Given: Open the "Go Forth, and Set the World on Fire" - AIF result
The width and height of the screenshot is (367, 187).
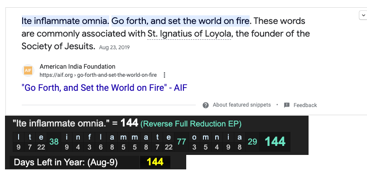Looking at the screenshot, I should [x=104, y=88].
